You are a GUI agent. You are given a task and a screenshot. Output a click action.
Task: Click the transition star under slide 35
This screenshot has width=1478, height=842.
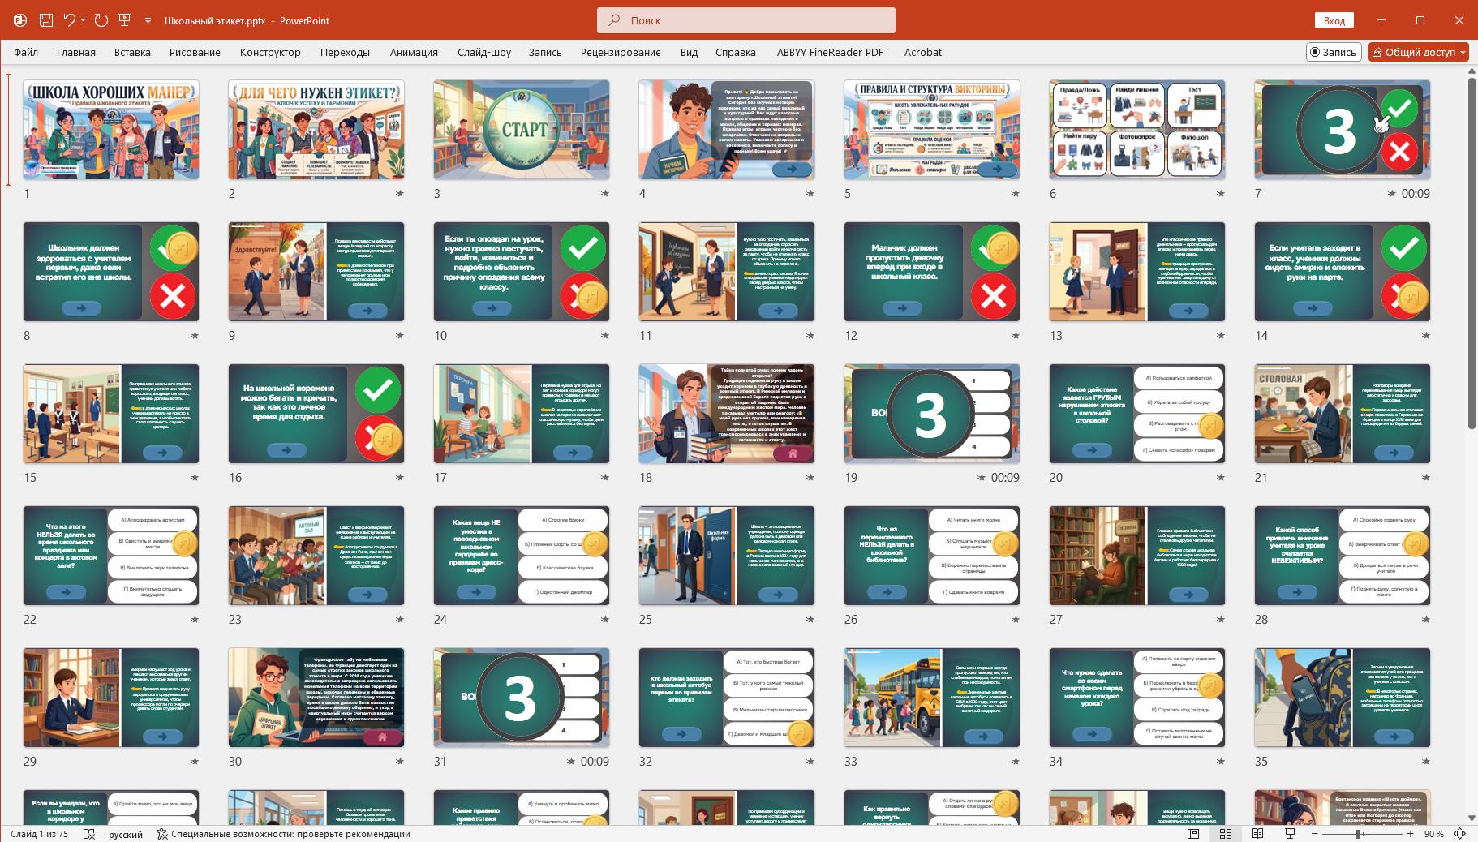point(1425,762)
